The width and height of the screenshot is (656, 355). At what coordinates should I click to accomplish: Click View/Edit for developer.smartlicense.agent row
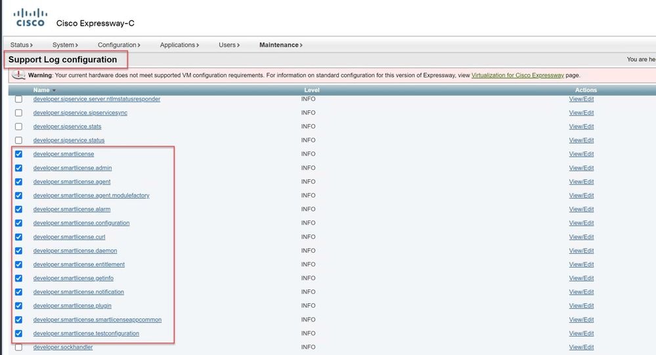coord(581,182)
